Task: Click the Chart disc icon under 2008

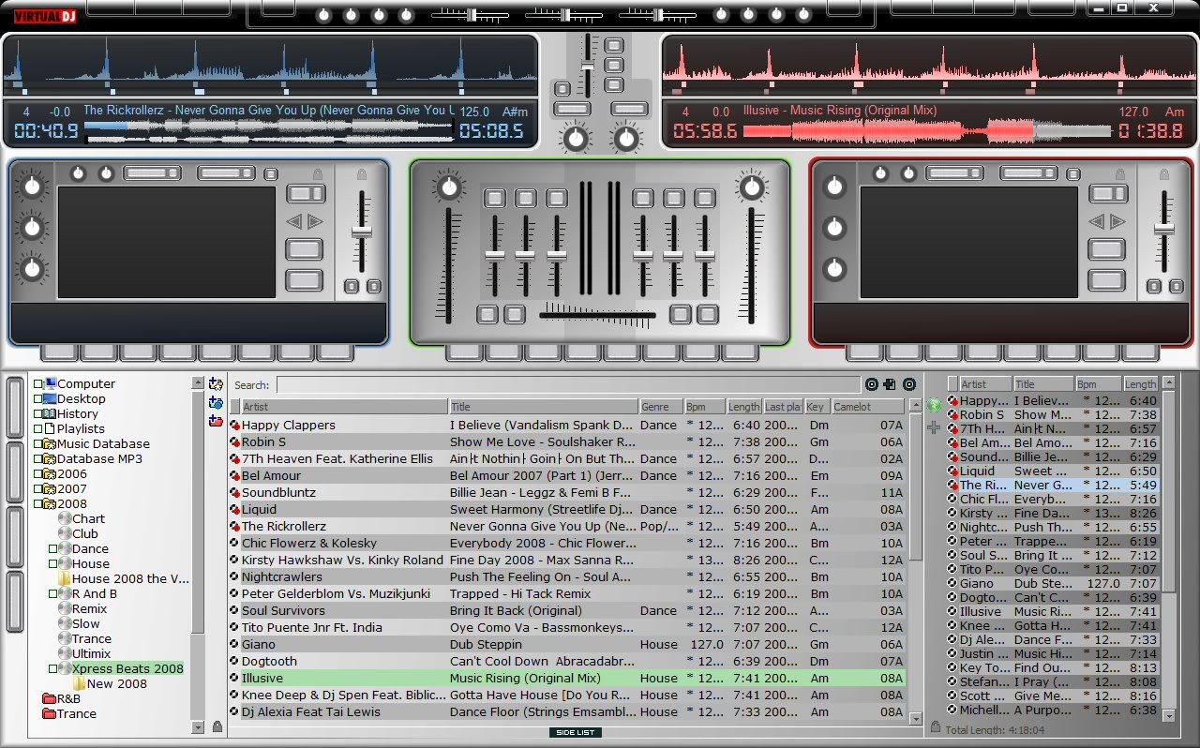Action: pos(65,518)
